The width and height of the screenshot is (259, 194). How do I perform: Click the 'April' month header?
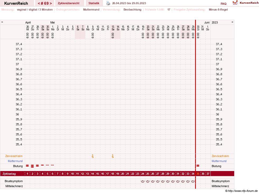[x=28, y=22]
